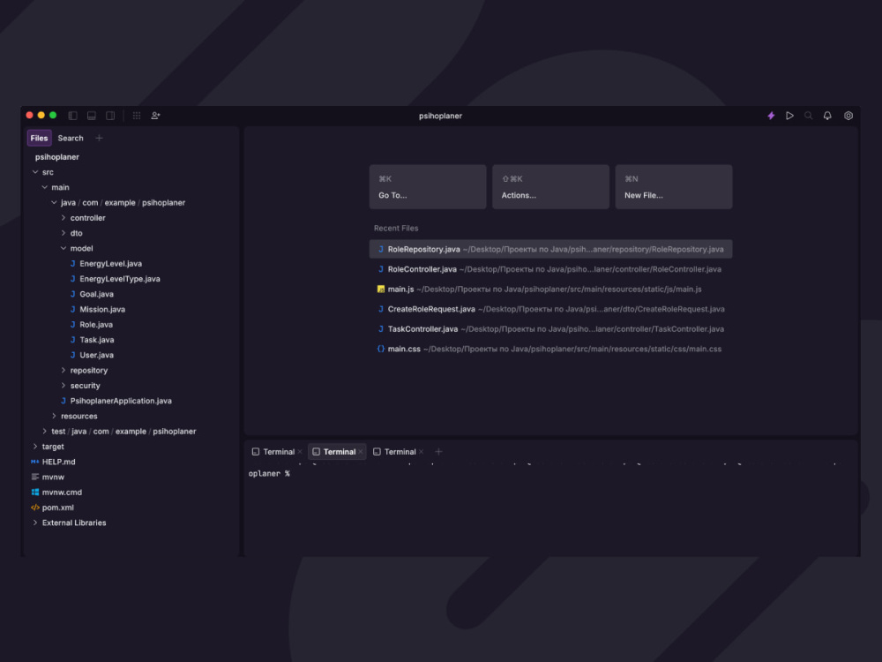Expand the target folder
This screenshot has width=882, height=662.
click(x=35, y=446)
